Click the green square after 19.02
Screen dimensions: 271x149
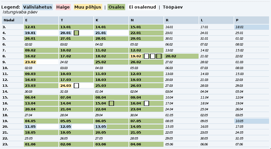pos(159,56)
